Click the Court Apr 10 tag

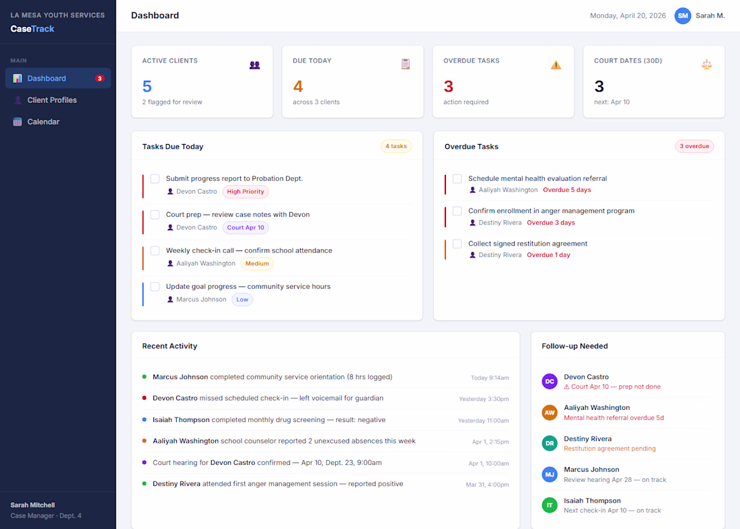click(246, 227)
